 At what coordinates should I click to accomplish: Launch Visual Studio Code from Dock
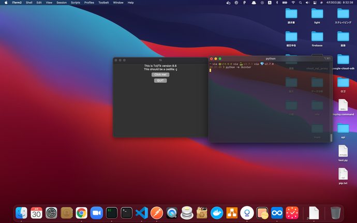(x=142, y=213)
